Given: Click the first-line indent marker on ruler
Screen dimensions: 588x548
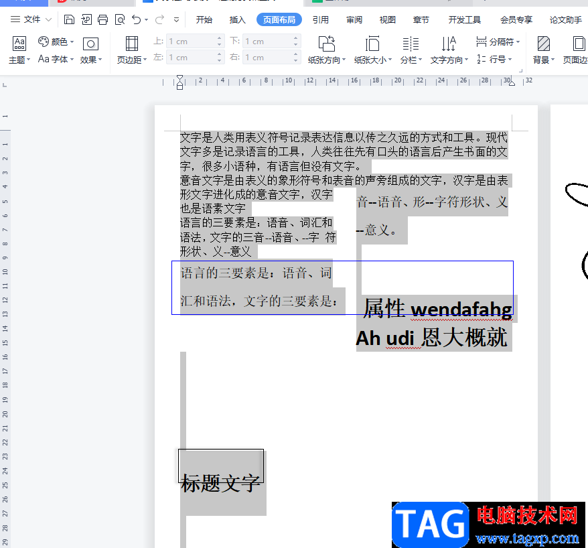Looking at the screenshot, I should tap(180, 78).
